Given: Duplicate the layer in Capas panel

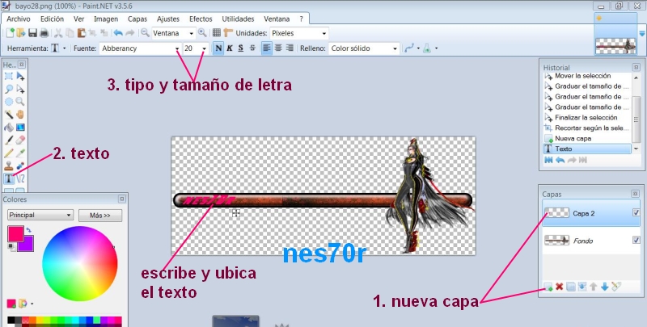Looking at the screenshot, I should click(x=571, y=287).
